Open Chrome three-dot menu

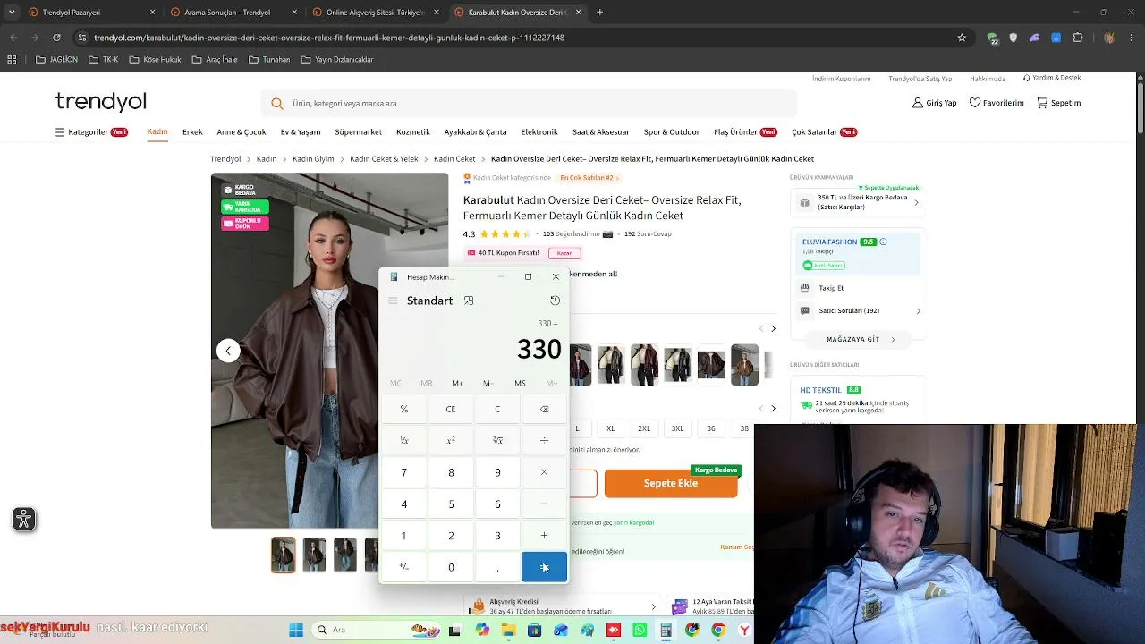[1131, 38]
